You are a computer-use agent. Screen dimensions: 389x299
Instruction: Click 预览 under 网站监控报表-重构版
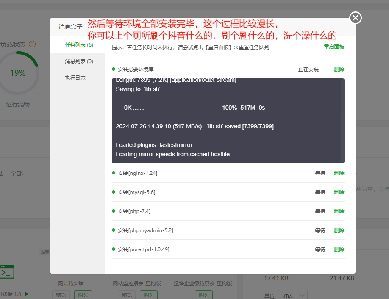coord(127,295)
